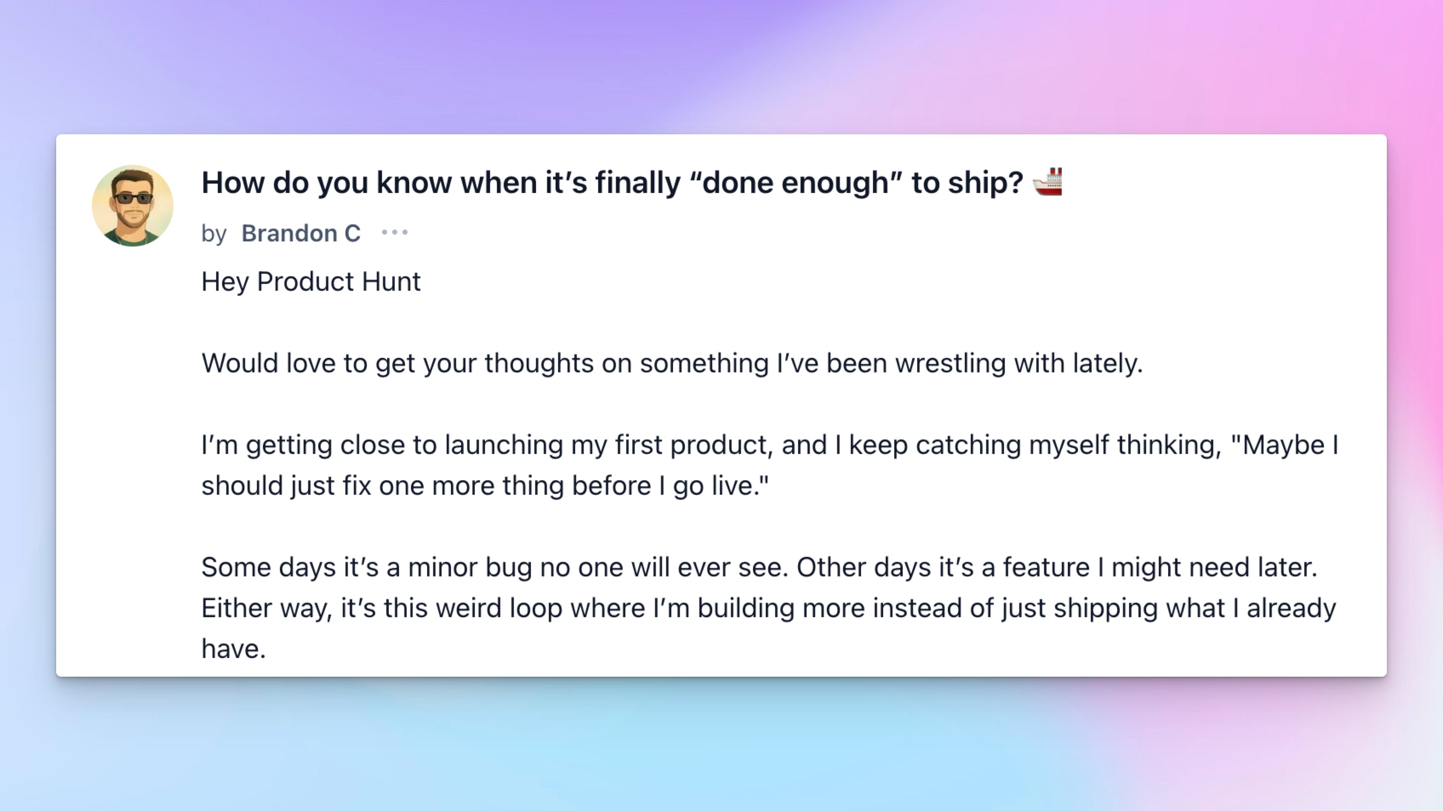Open Brandon C's profile avatar
Viewport: 1443px width, 811px height.
coord(133,205)
